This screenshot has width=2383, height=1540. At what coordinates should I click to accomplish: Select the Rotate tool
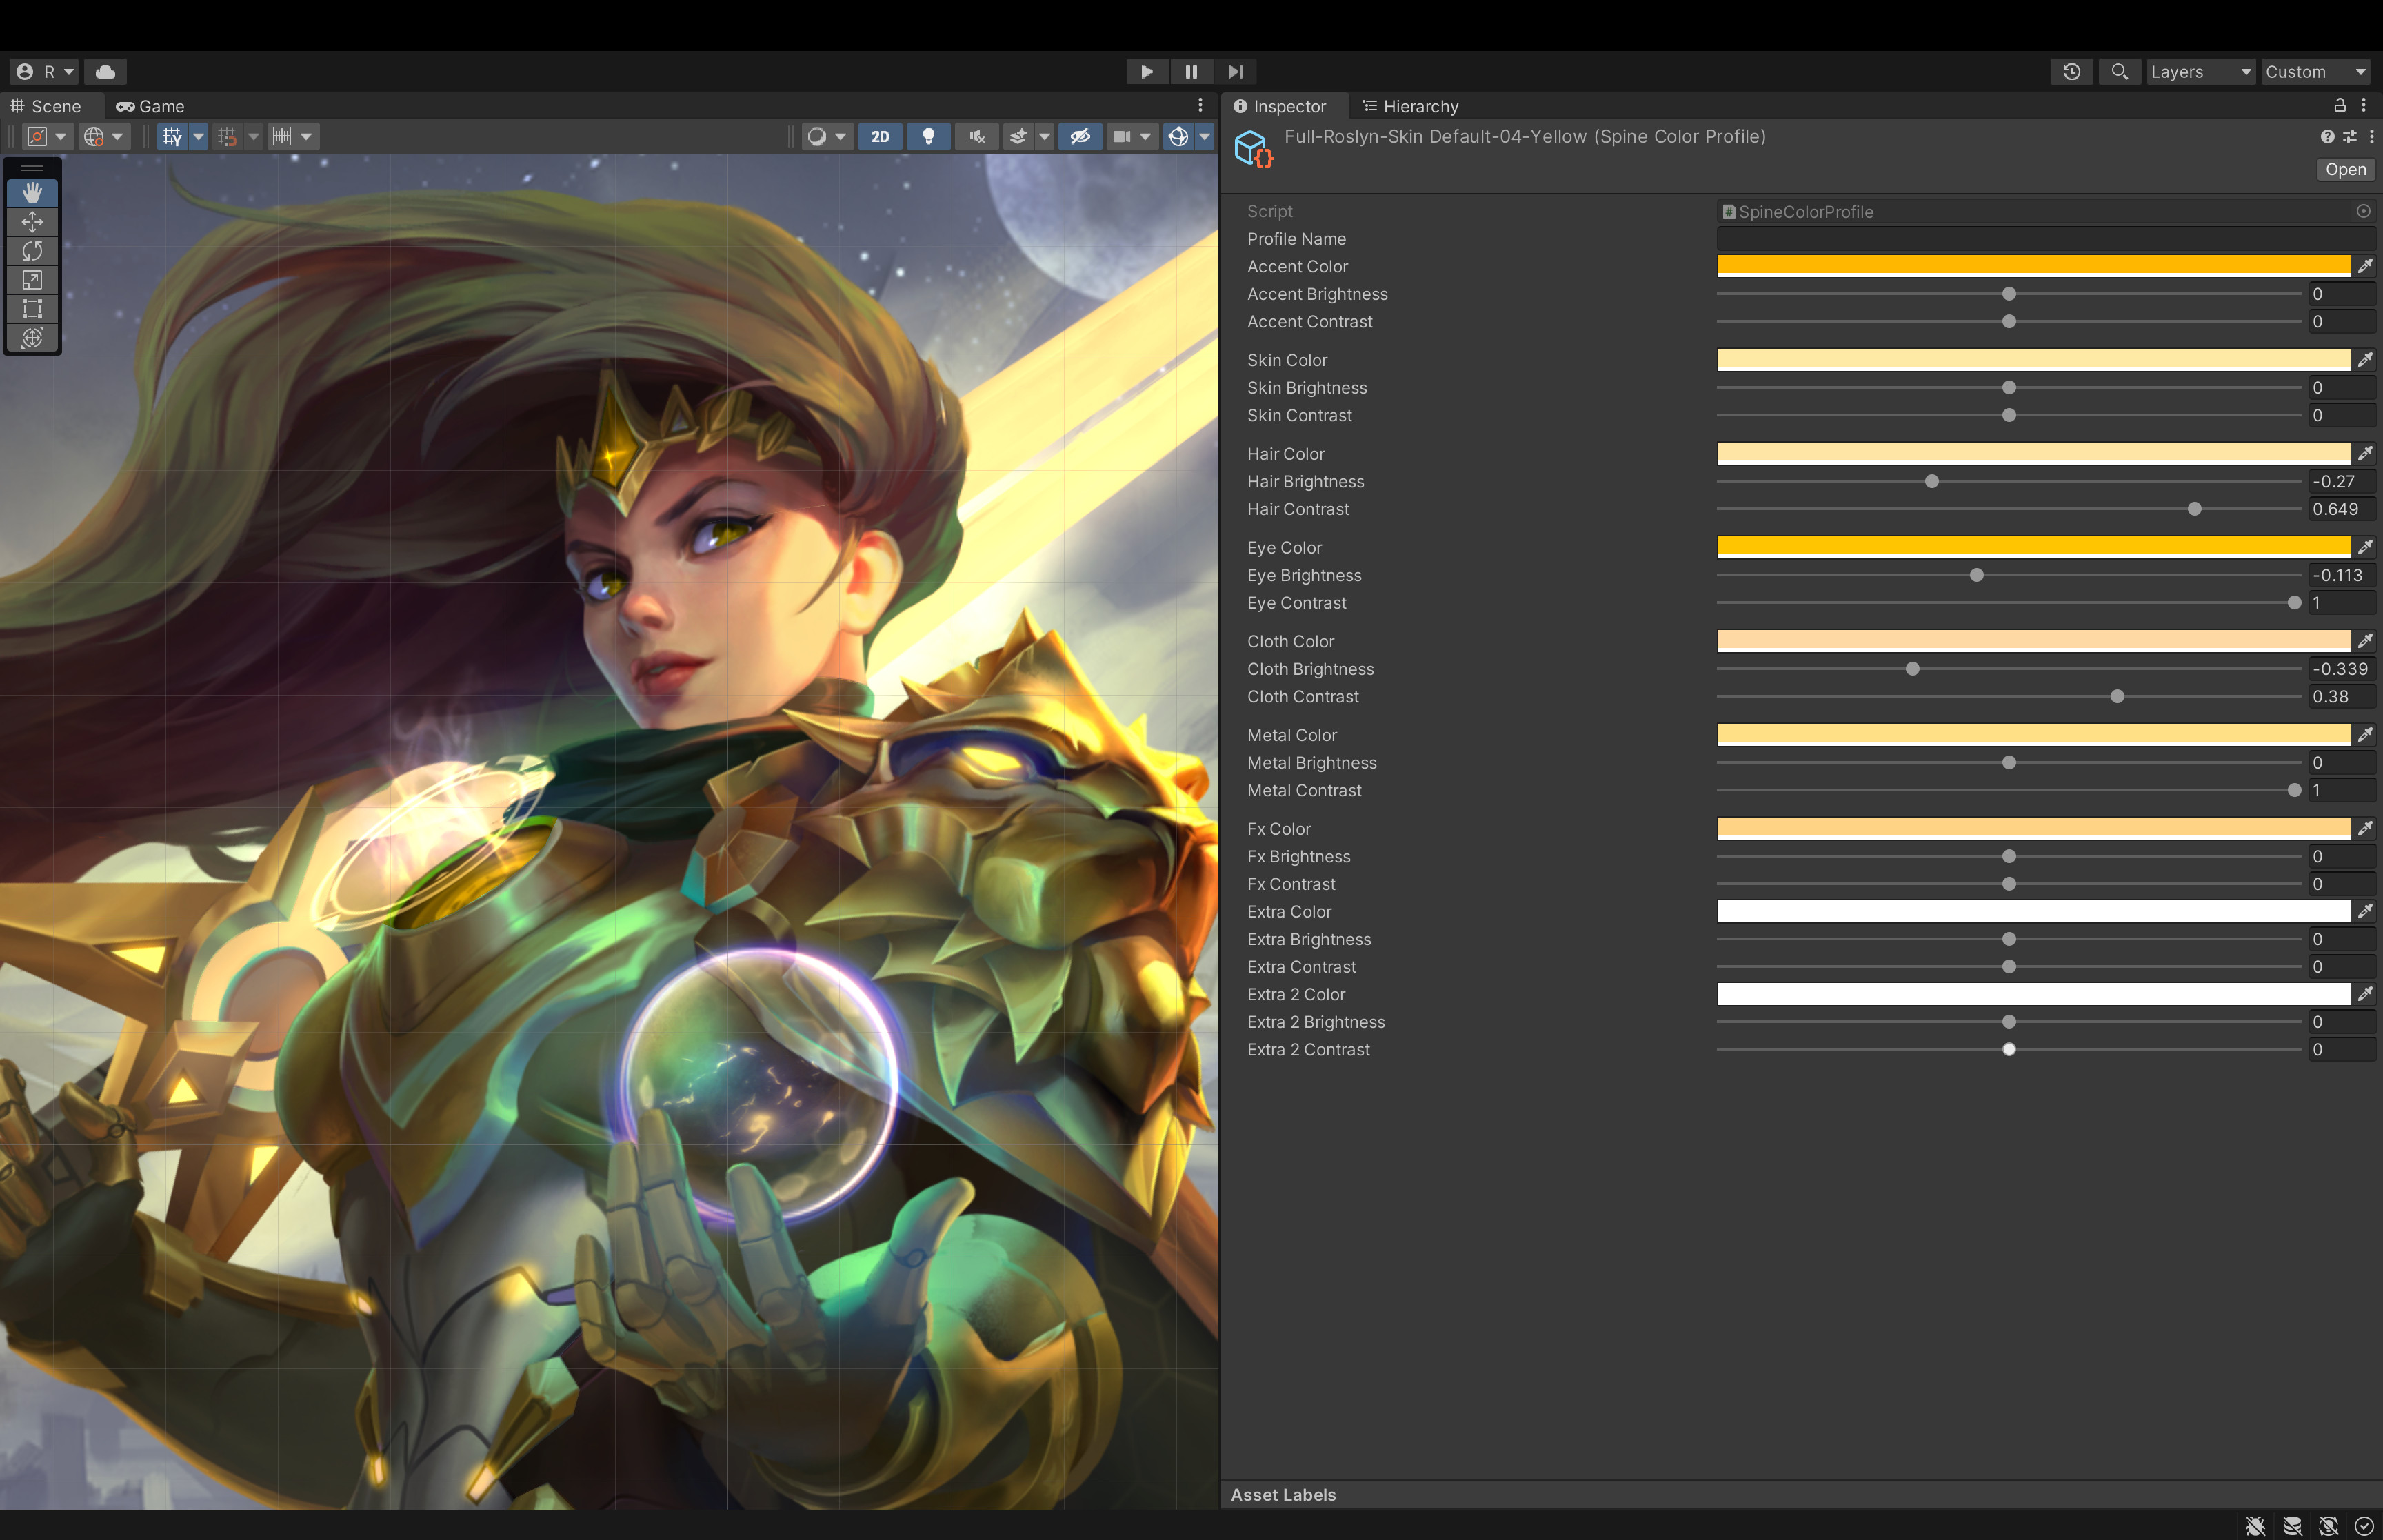32,251
